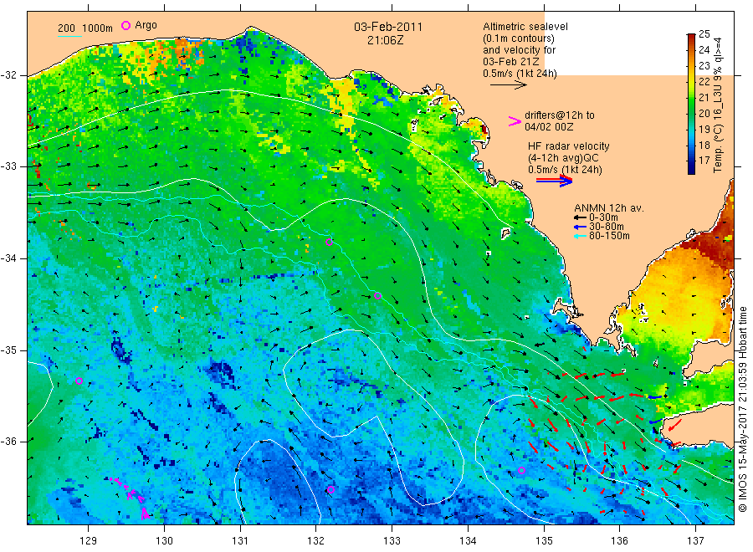Click latitude axis label -34
This screenshot has height=552, width=753.
pyautogui.click(x=8, y=258)
